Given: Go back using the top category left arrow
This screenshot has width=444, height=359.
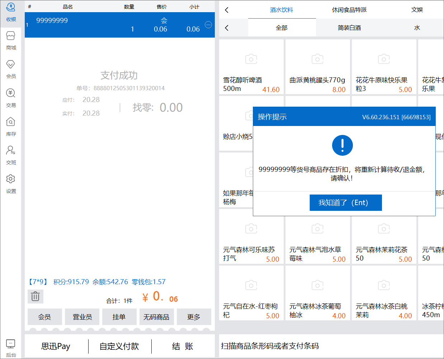Looking at the screenshot, I should [227, 10].
